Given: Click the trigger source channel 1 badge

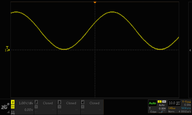Looking at the screenshot, I should point(160,102).
